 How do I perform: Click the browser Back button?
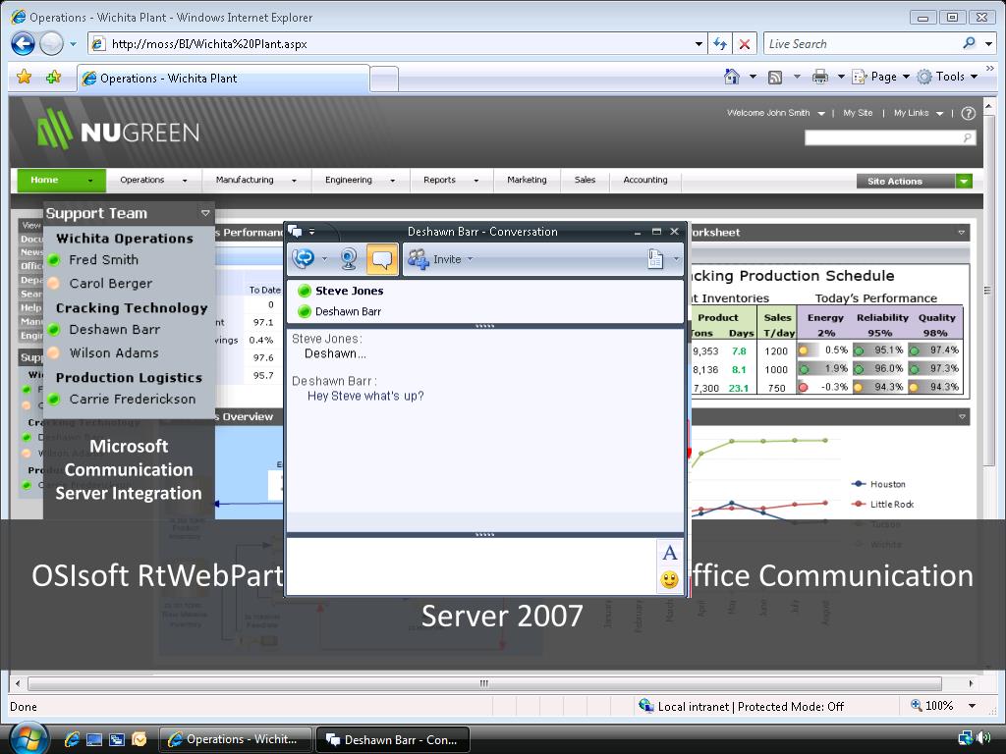pos(24,43)
